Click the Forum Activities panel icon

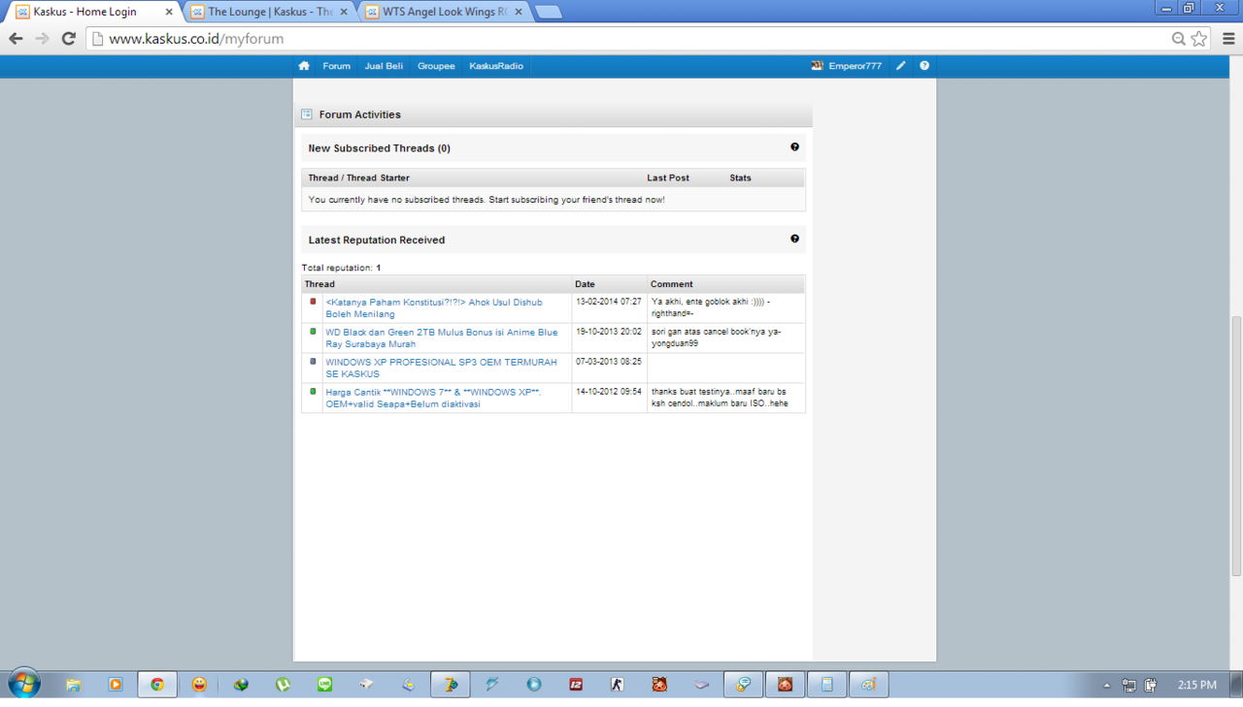(307, 114)
